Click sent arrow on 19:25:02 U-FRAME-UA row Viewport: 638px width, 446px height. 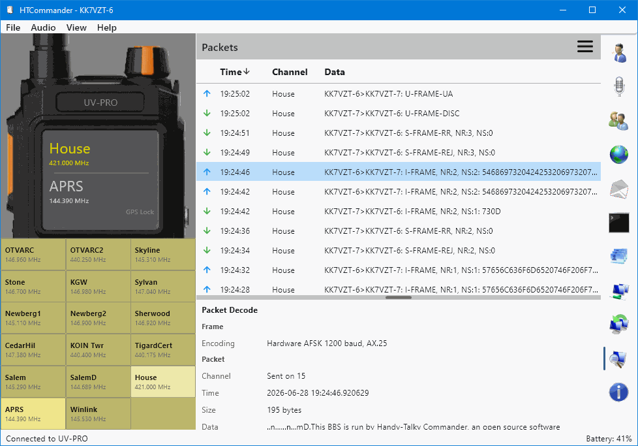tap(207, 93)
